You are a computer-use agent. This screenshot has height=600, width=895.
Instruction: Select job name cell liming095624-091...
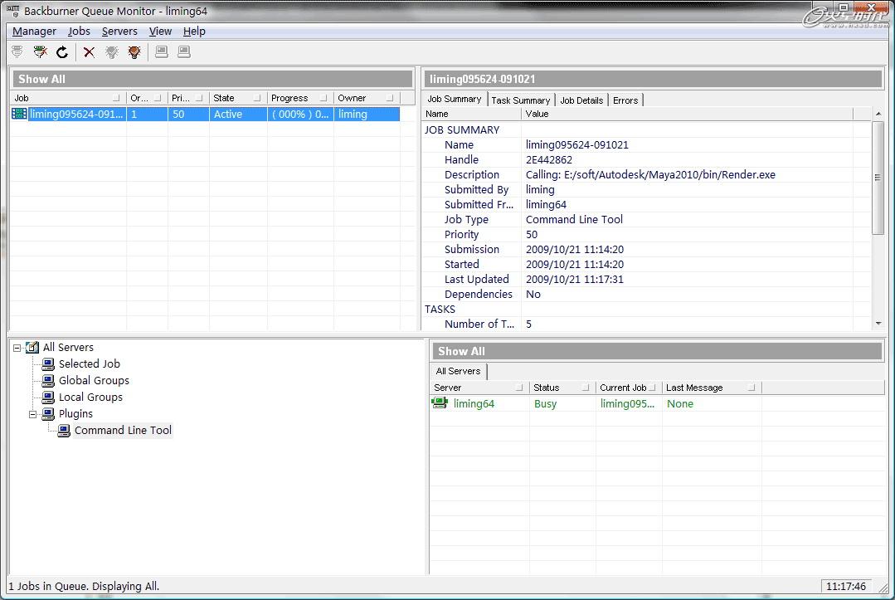[x=76, y=115]
